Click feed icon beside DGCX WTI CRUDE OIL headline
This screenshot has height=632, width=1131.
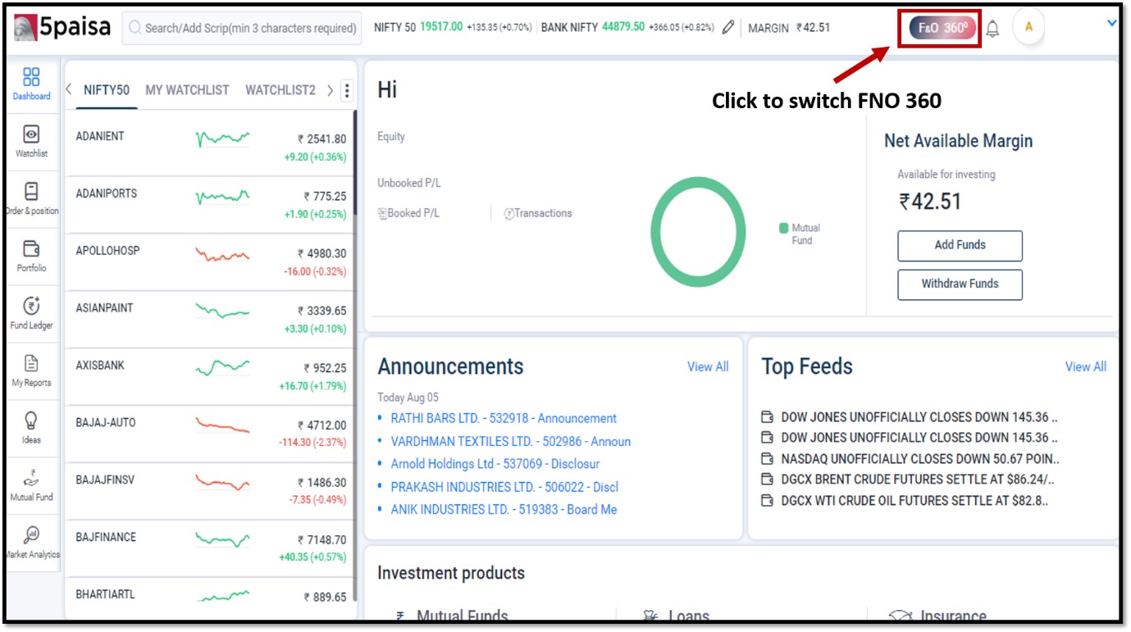click(x=767, y=501)
